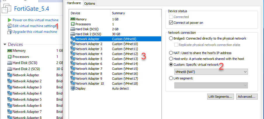Image resolution: width=264 pixels, height=119 pixels.
Task: Click the Network Adapter 7 icon in dialog
Action: click(72, 69)
